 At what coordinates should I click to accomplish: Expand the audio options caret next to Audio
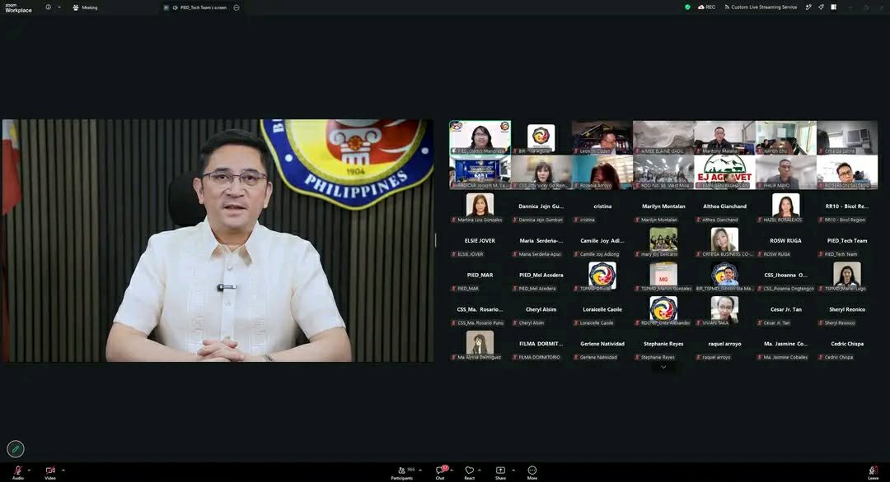tap(29, 470)
